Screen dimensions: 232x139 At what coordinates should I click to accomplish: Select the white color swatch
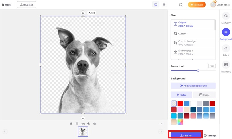coord(193,104)
